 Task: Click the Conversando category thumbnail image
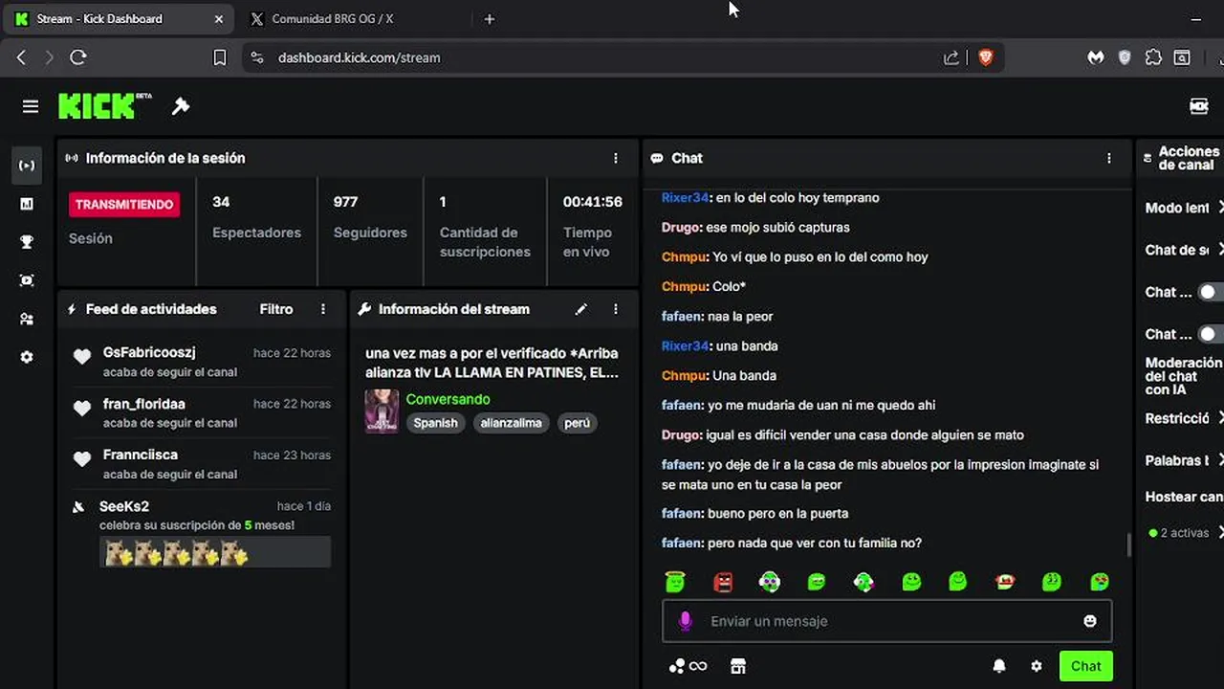382,411
